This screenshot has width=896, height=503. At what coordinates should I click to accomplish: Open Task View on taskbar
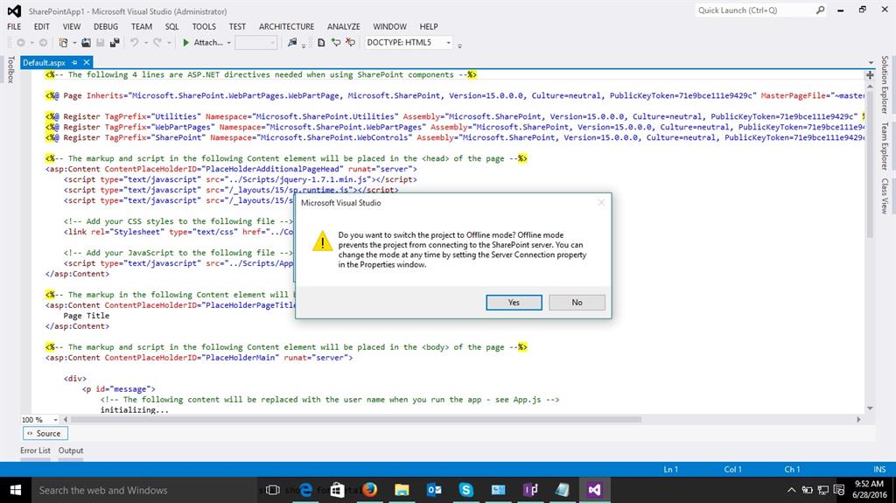click(x=273, y=490)
